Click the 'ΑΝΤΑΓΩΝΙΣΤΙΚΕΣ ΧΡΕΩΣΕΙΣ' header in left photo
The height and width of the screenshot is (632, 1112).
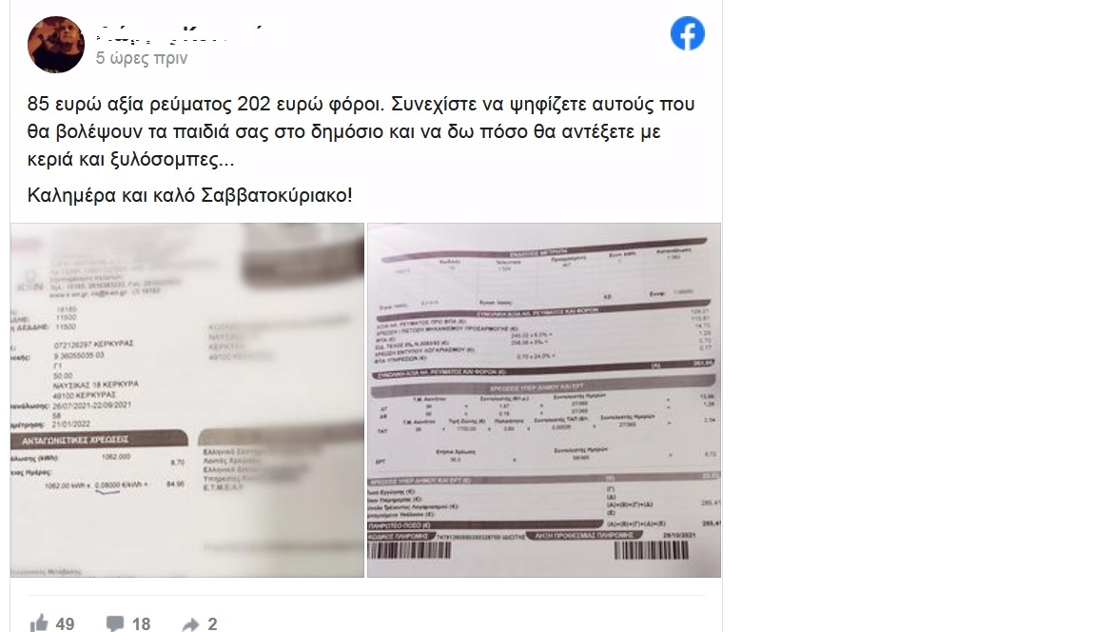tap(75, 441)
